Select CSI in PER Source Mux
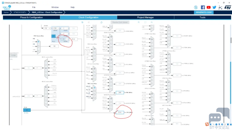This screenshot has width=232, height=132. click(x=38, y=46)
